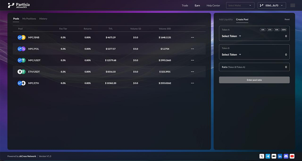Screen dimensions: 302x161
Task: Sort by the Returns column header
Action: tap(88, 29)
